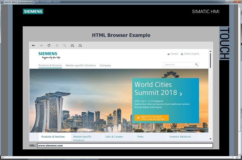Zoom out with the magnifier minus icon

pos(80,45)
